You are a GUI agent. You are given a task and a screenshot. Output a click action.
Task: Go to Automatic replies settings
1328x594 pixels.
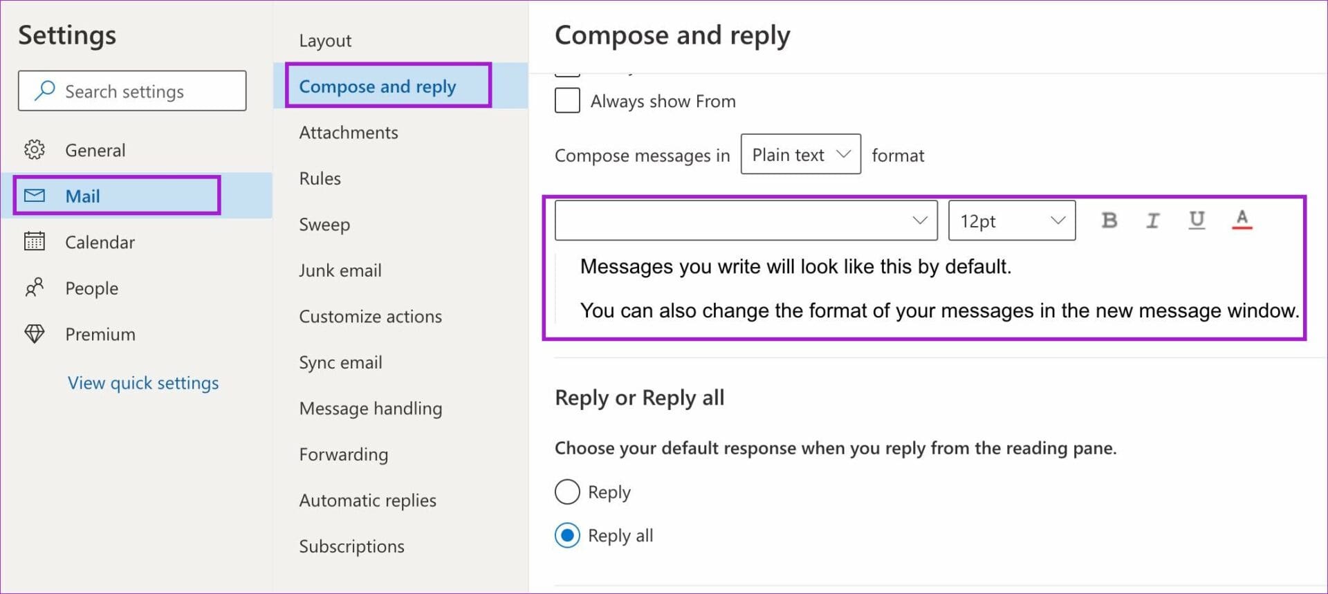(367, 501)
